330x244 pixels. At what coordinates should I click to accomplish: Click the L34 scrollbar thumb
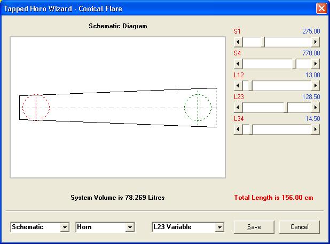click(x=250, y=129)
